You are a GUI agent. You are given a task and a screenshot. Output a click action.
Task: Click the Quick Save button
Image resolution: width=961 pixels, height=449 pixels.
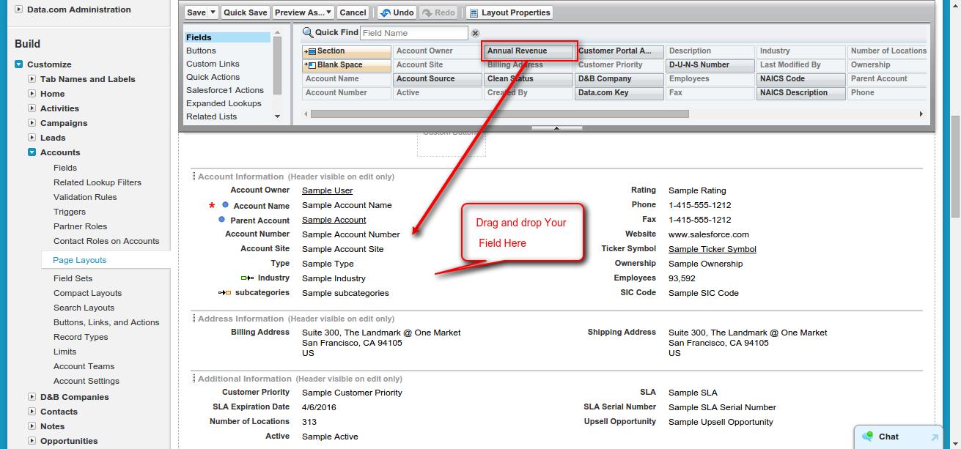(x=247, y=12)
